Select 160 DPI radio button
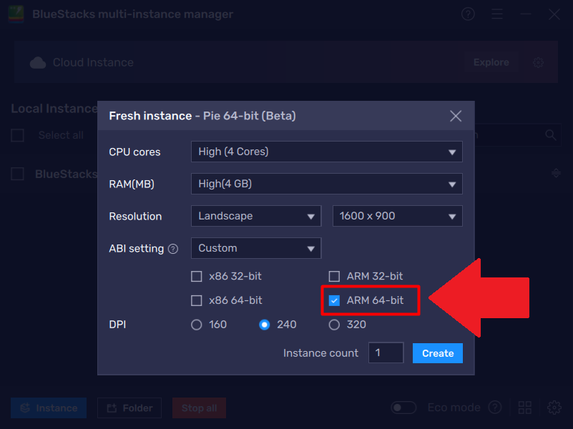Image resolution: width=573 pixels, height=429 pixels. pos(197,325)
